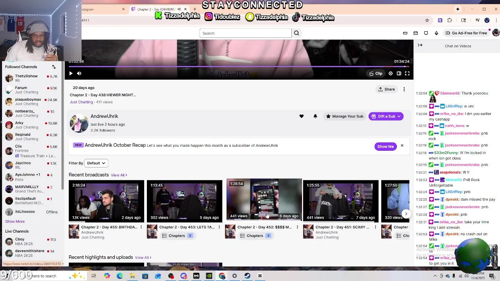Screen dimensions: 500x281
Task: Play the video with the play button
Action: point(71,73)
